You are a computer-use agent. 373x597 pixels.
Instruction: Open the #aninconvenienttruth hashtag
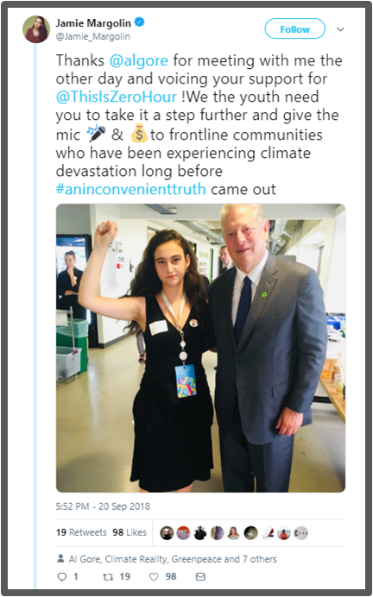pyautogui.click(x=130, y=189)
